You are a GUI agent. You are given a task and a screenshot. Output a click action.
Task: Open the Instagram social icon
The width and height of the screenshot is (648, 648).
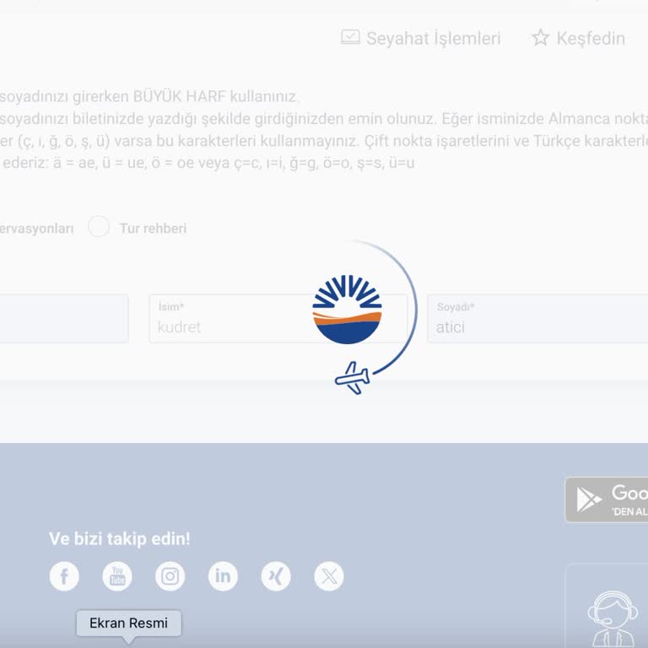pos(170,576)
